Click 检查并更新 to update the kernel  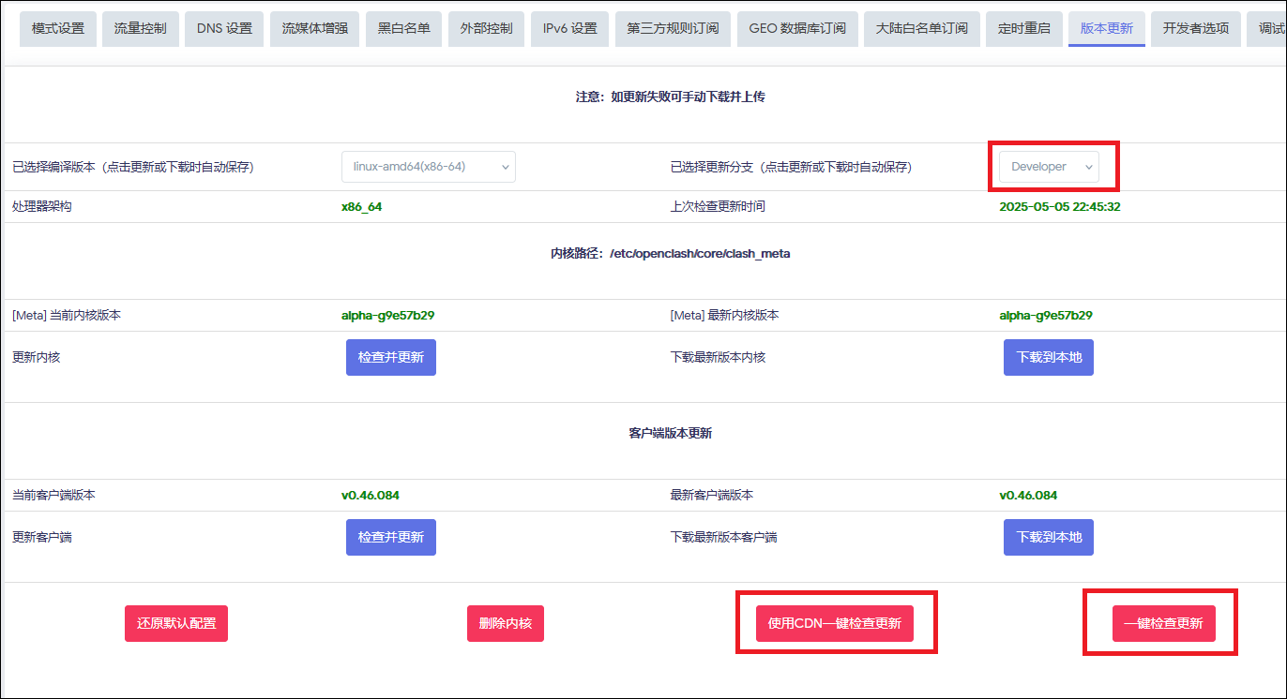pyautogui.click(x=390, y=357)
